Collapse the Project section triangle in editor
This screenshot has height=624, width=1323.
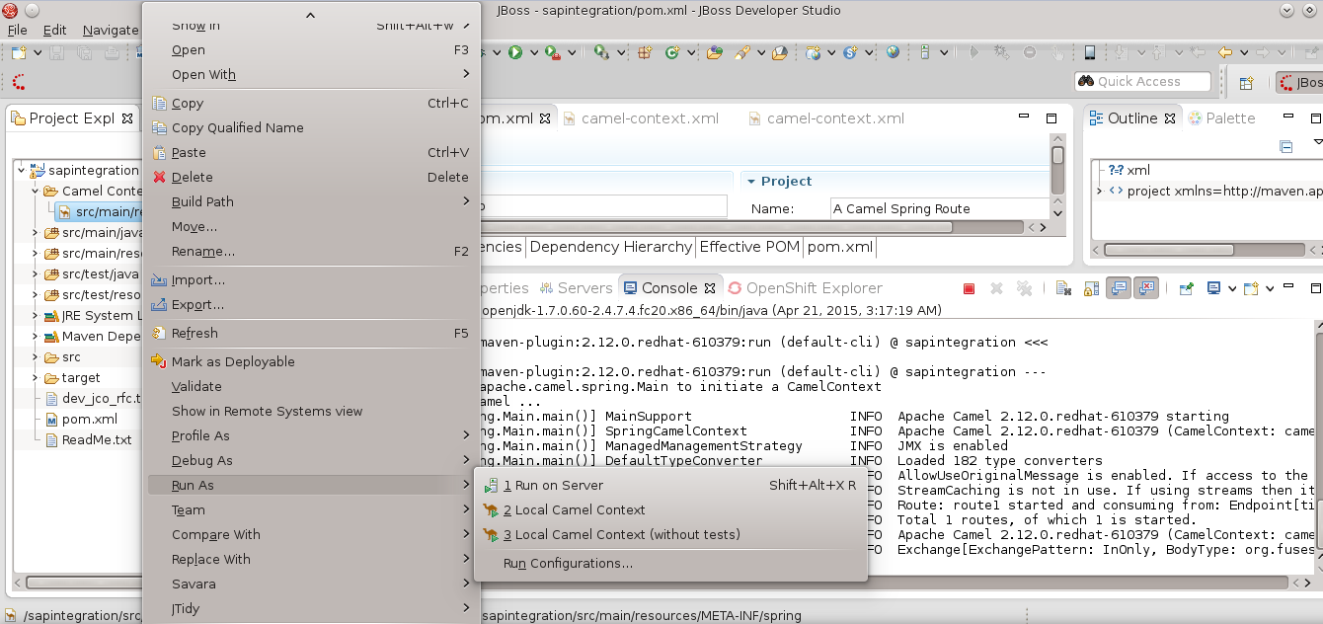751,182
